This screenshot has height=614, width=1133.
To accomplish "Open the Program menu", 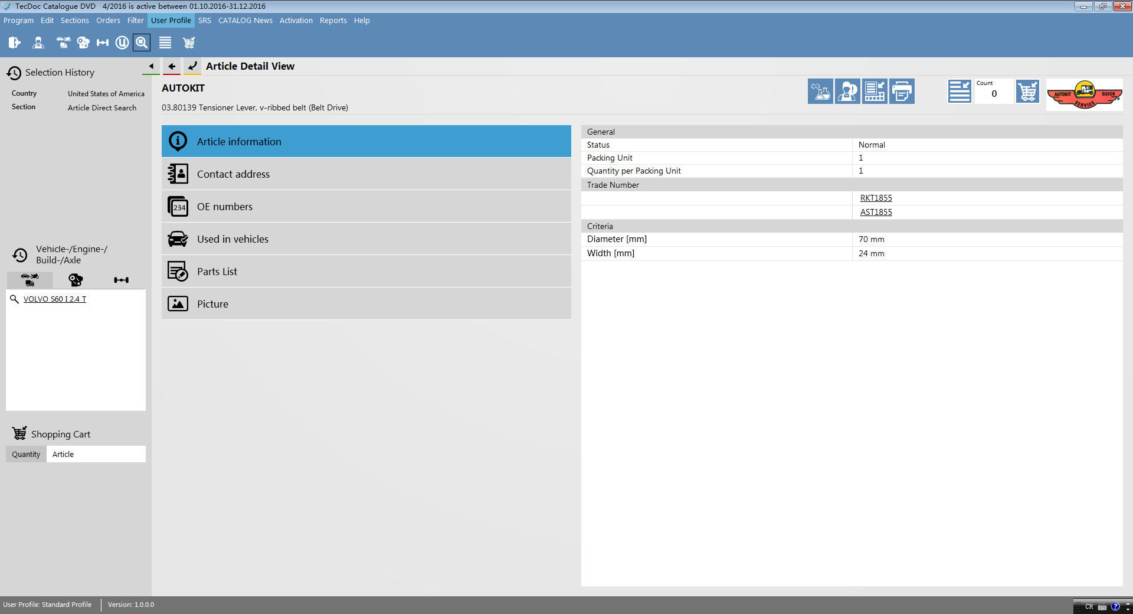I will click(x=18, y=20).
